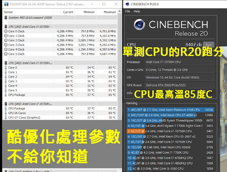Click the HWiNFO64 app icon in title bar
The image size is (227, 172).
coord(6,4)
